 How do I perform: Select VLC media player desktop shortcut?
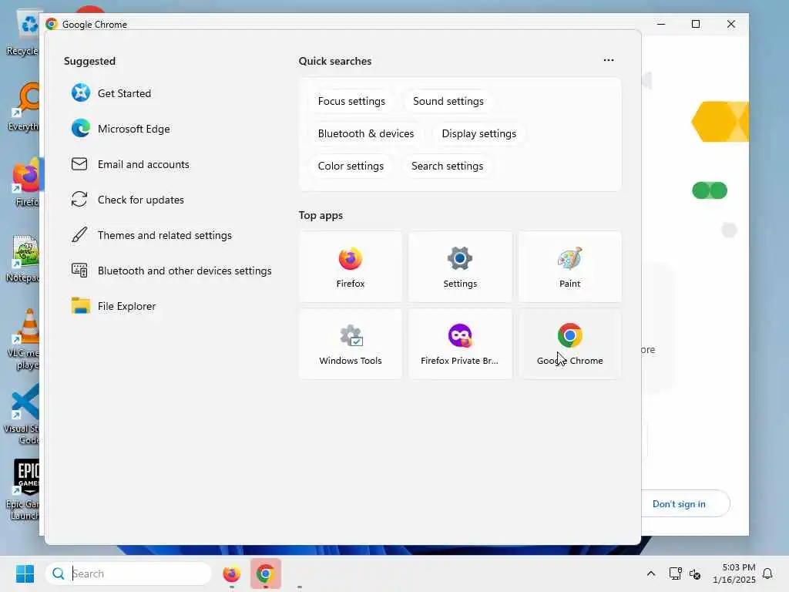click(x=23, y=339)
